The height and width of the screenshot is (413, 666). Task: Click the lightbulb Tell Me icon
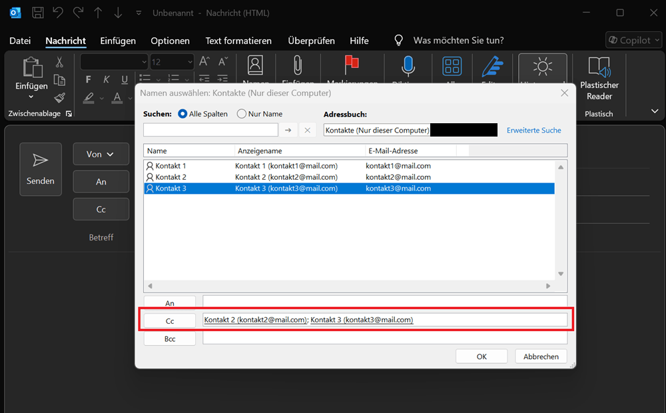coord(398,41)
